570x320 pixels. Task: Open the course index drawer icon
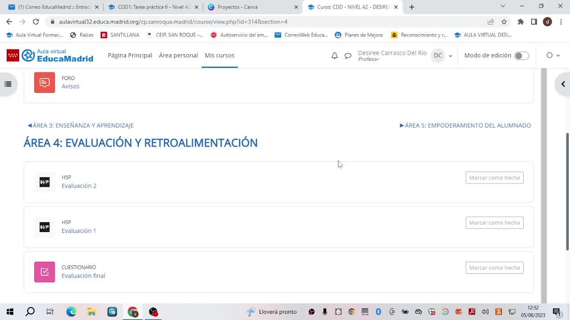point(8,84)
